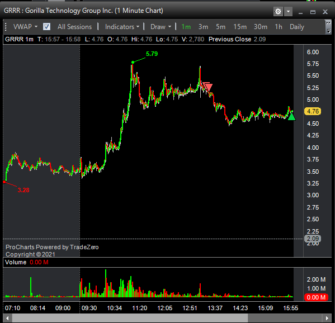Click the 2.09 previous close tag

point(313,239)
